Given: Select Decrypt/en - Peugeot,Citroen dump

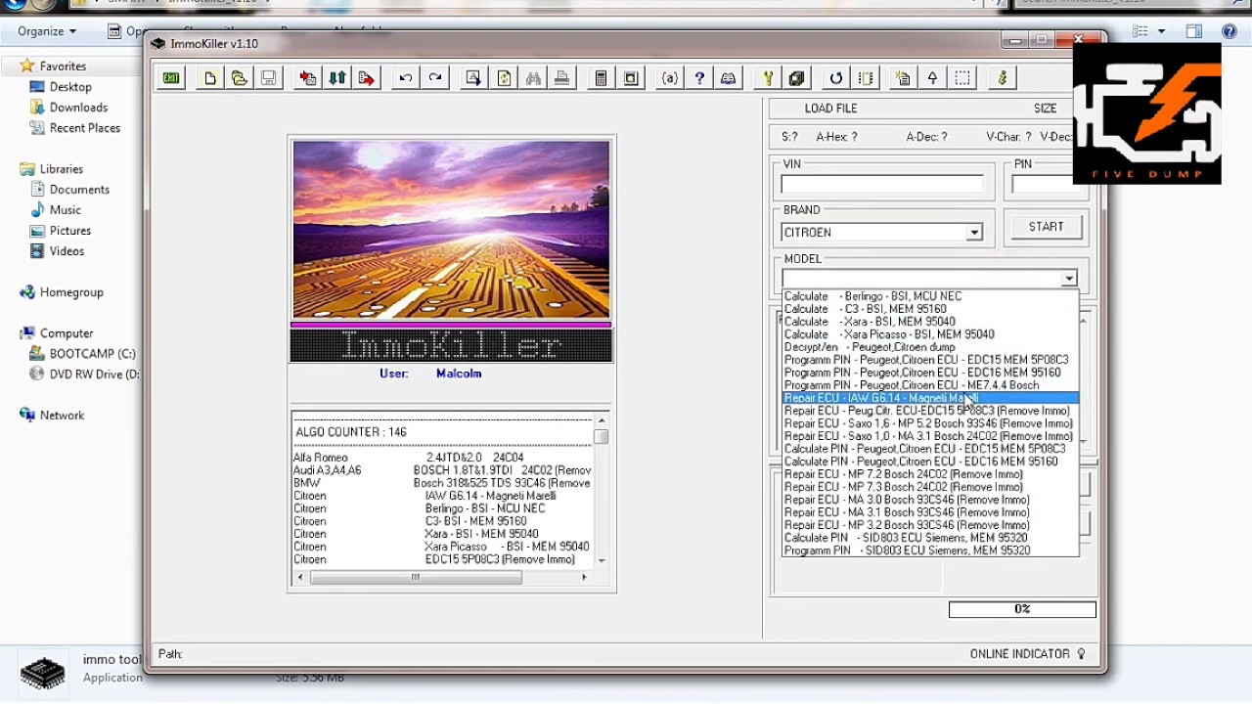Looking at the screenshot, I should tap(930, 347).
